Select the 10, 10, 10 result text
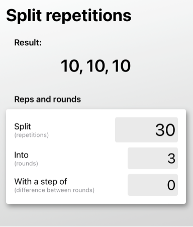 click(95, 66)
